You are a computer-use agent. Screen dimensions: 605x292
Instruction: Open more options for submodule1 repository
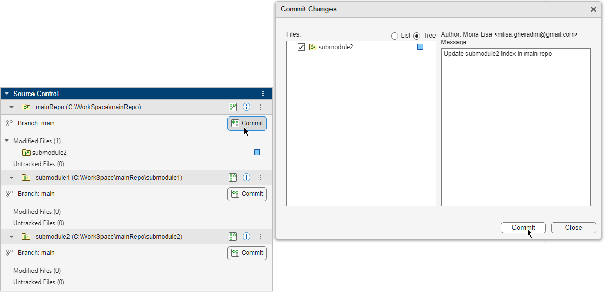(261, 178)
